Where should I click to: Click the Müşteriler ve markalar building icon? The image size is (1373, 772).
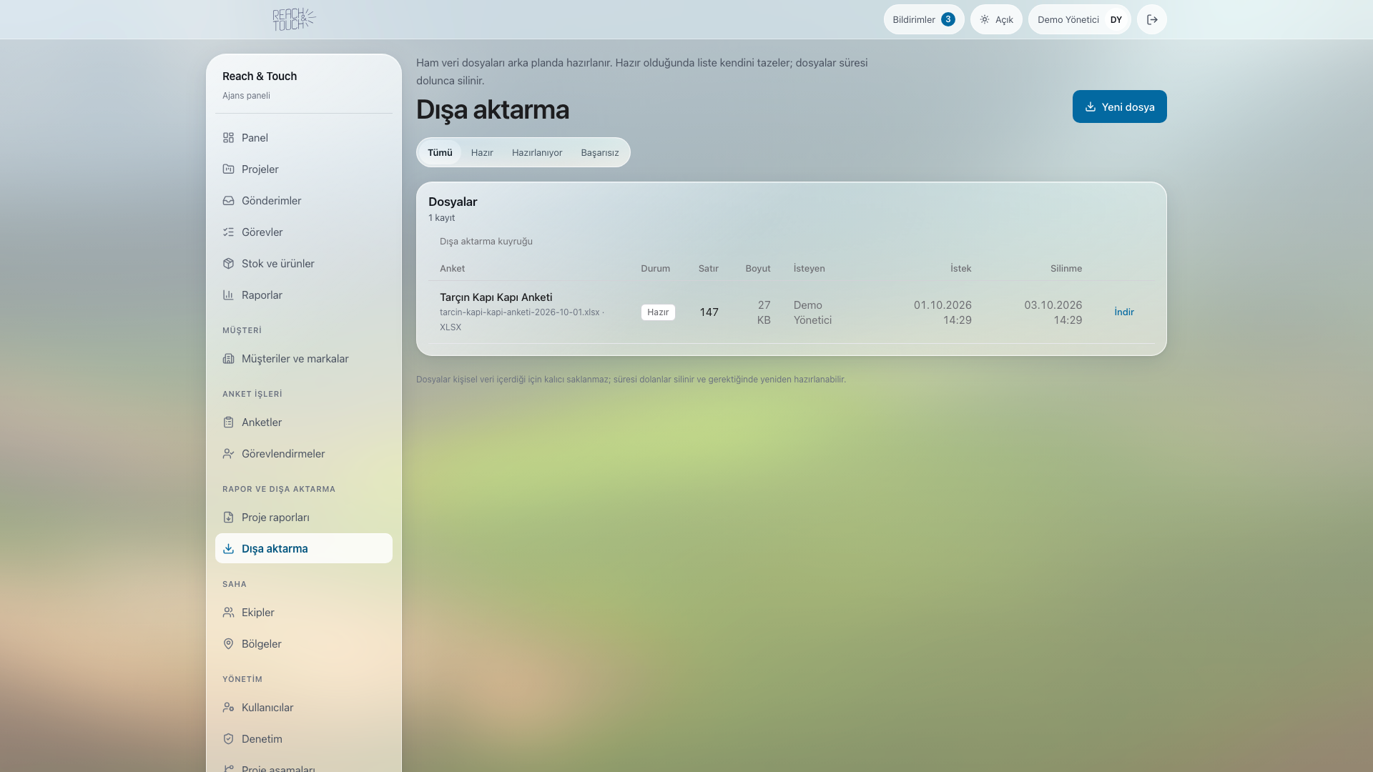click(x=228, y=358)
